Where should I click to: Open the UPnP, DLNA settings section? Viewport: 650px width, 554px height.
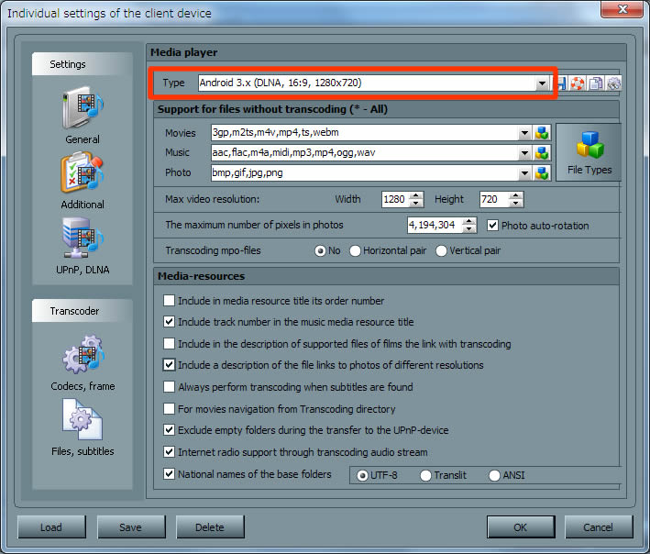point(83,246)
